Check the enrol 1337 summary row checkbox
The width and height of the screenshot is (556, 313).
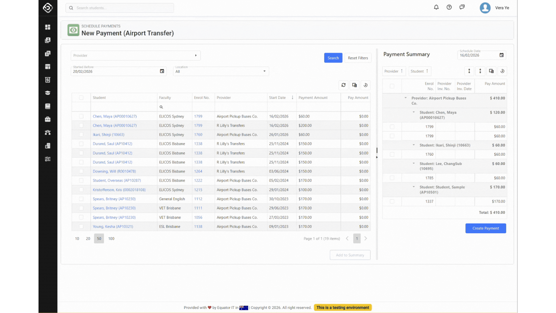click(392, 201)
